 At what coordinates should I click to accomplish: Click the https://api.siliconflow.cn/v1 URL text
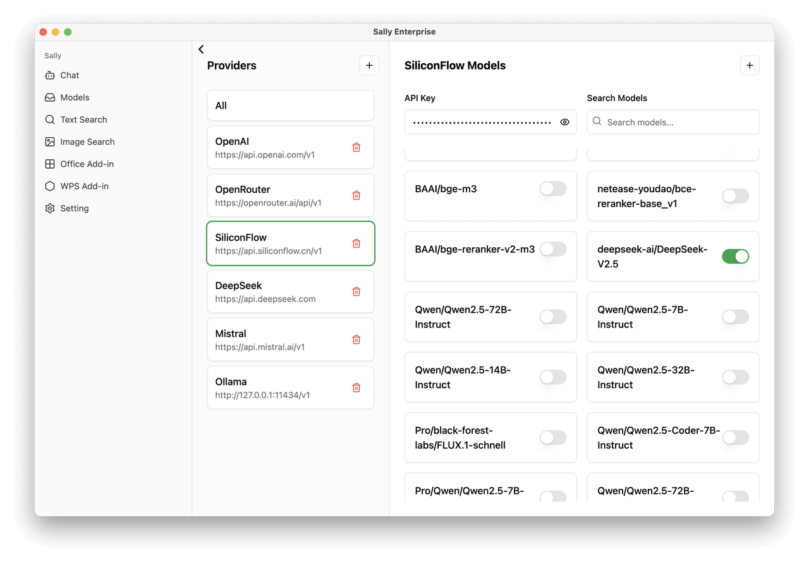pos(269,251)
